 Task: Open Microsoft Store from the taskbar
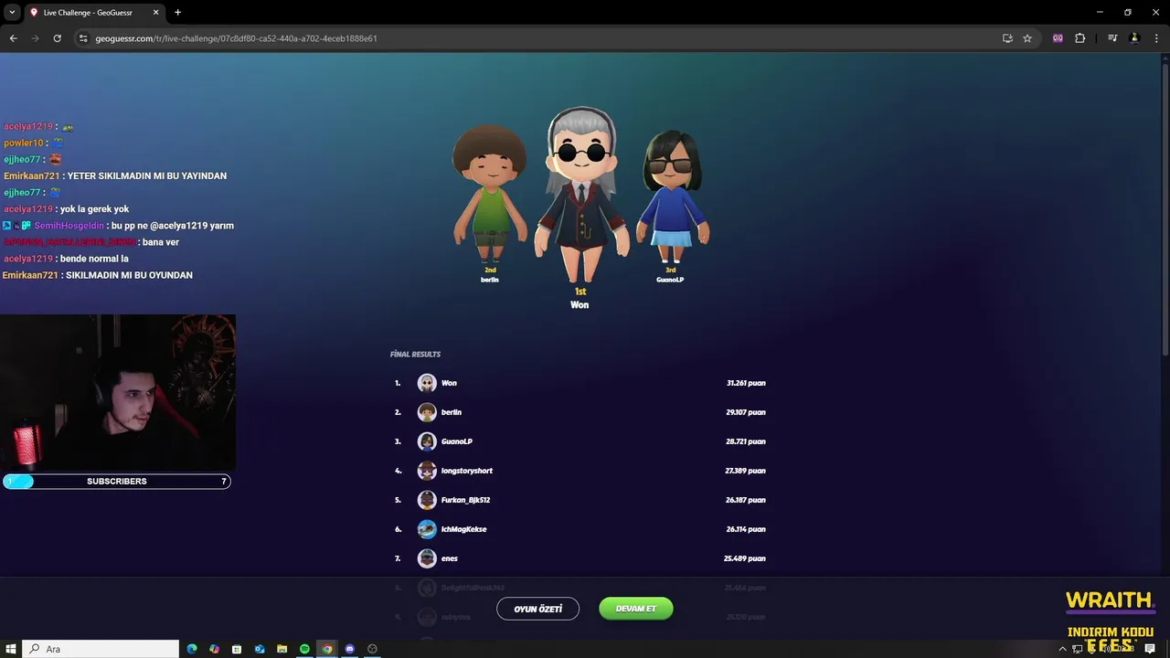(x=237, y=649)
